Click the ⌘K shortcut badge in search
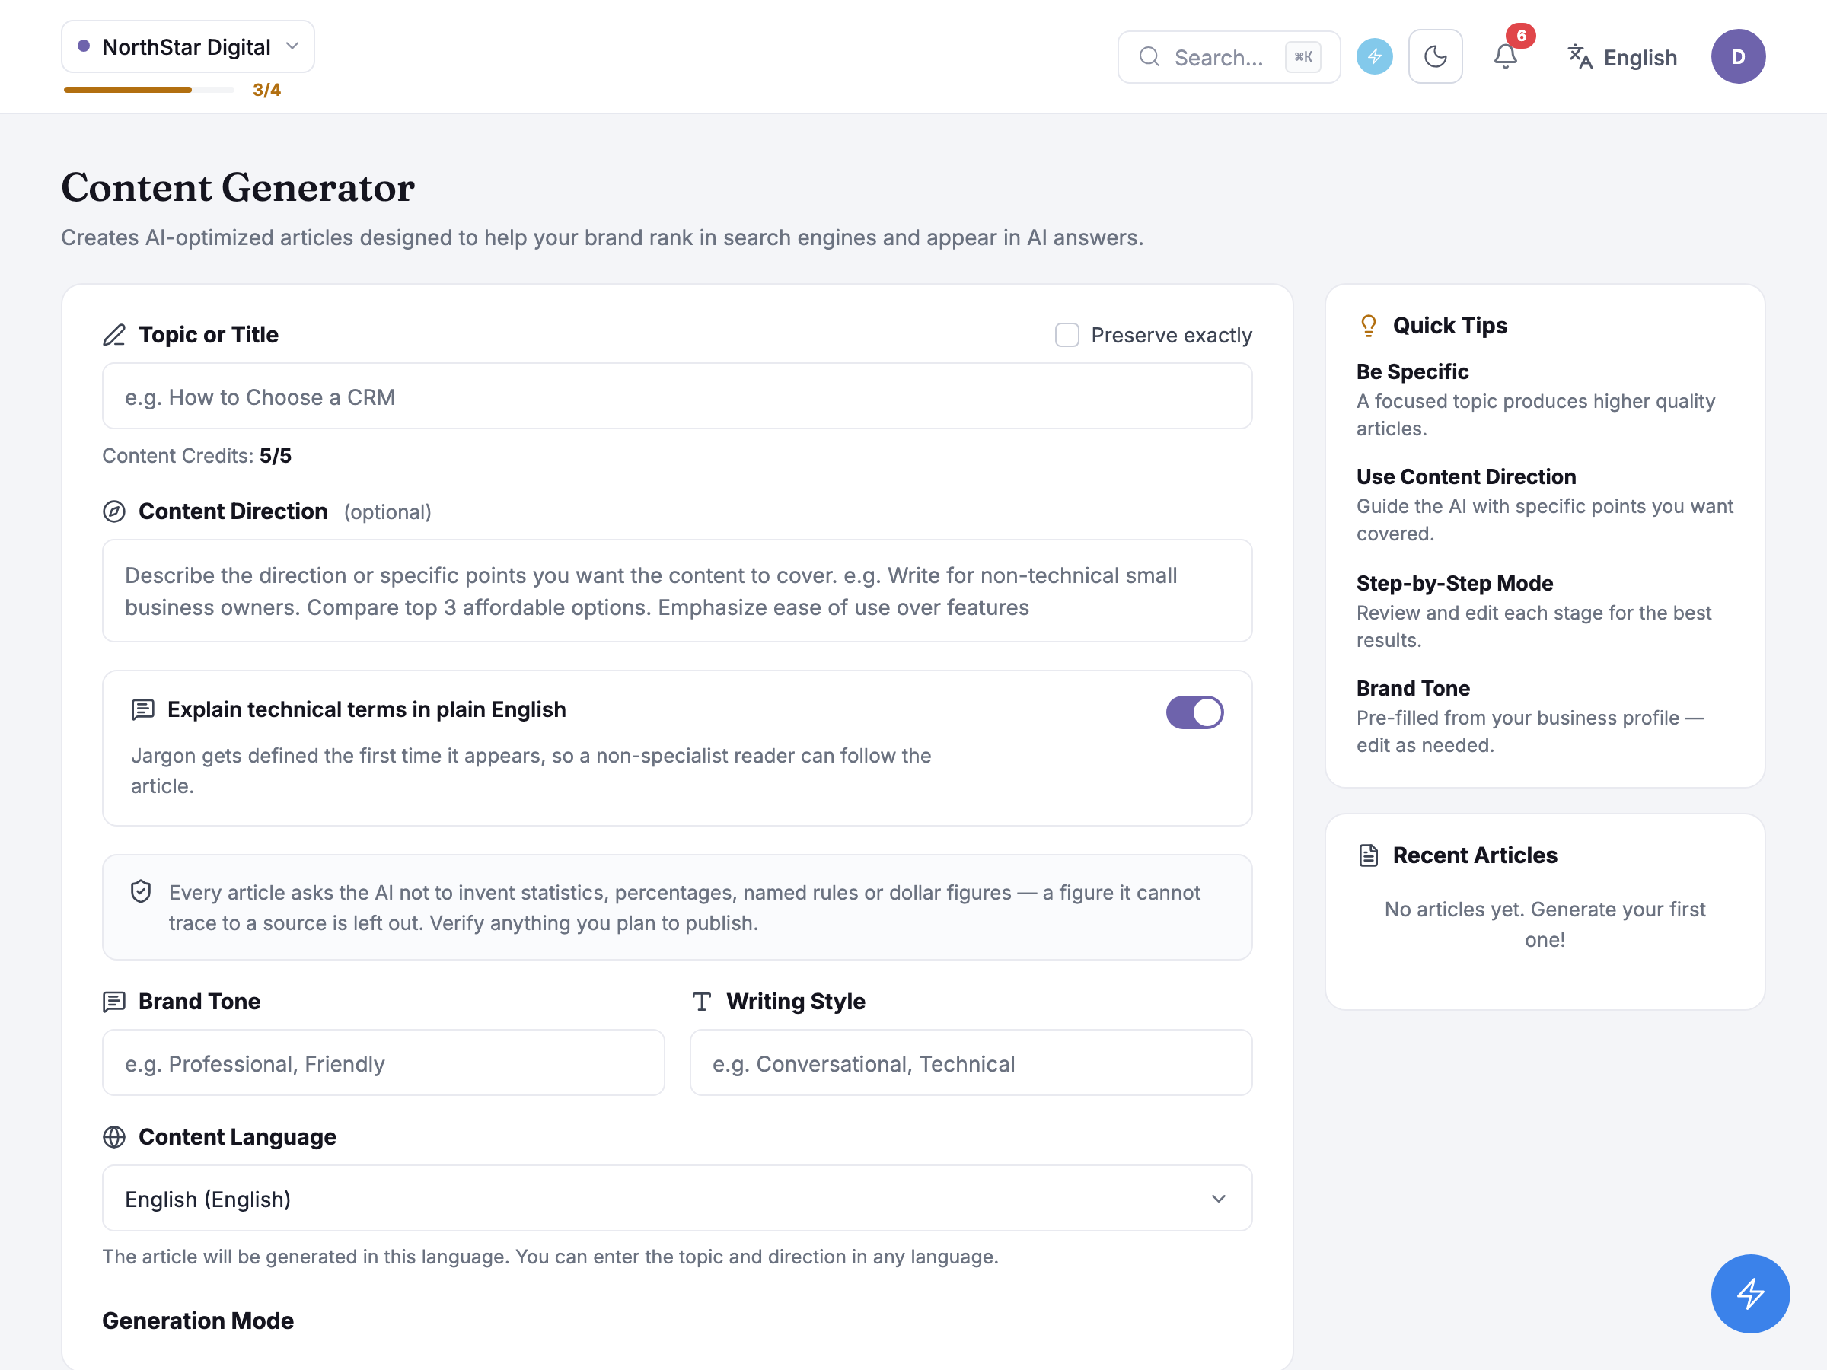The height and width of the screenshot is (1370, 1827). coord(1302,57)
